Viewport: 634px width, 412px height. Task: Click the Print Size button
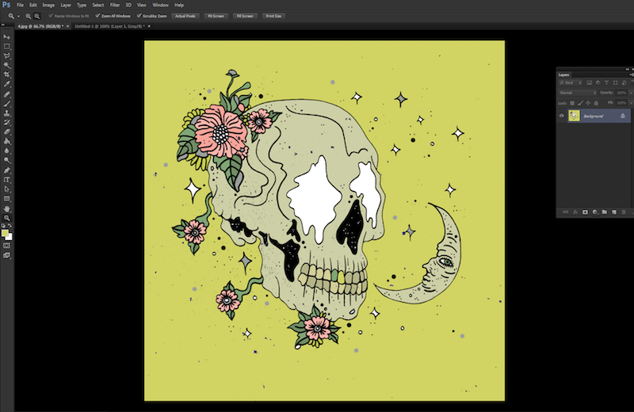(x=273, y=16)
